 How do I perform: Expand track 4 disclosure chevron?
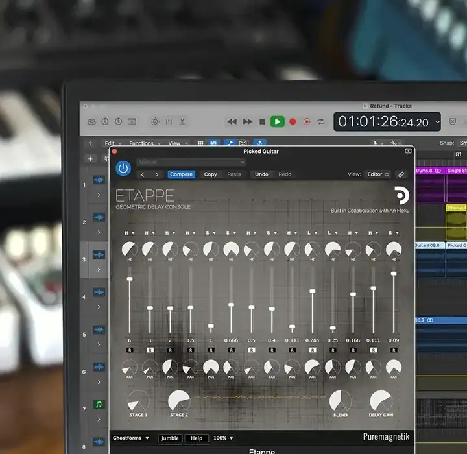(x=99, y=307)
